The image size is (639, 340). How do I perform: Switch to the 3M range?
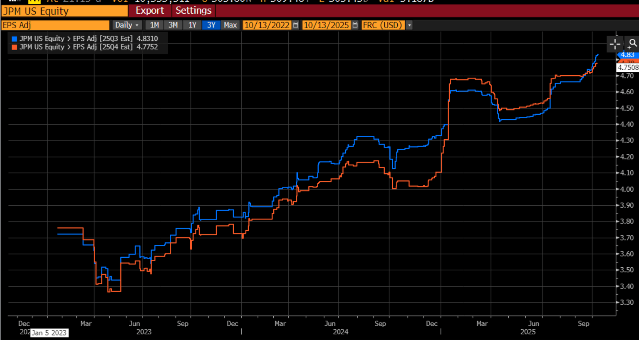(173, 25)
